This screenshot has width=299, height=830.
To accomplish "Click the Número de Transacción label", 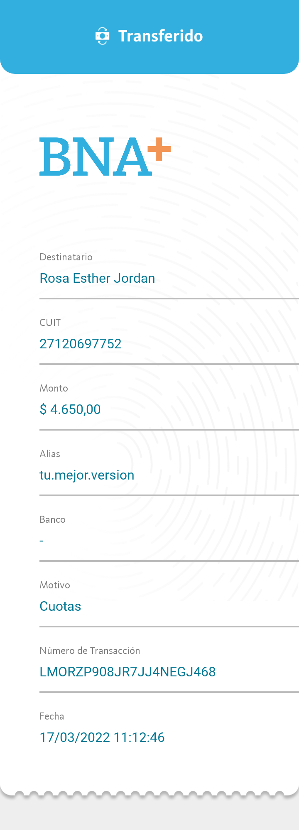I will [90, 651].
